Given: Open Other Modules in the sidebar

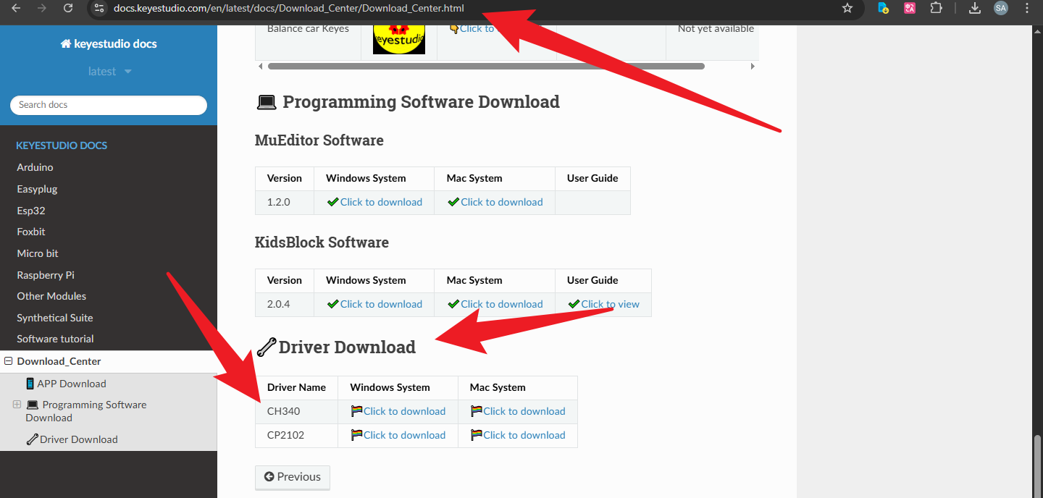Looking at the screenshot, I should coord(51,296).
